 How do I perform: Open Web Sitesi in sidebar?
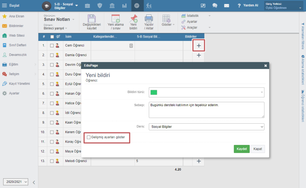17,36
